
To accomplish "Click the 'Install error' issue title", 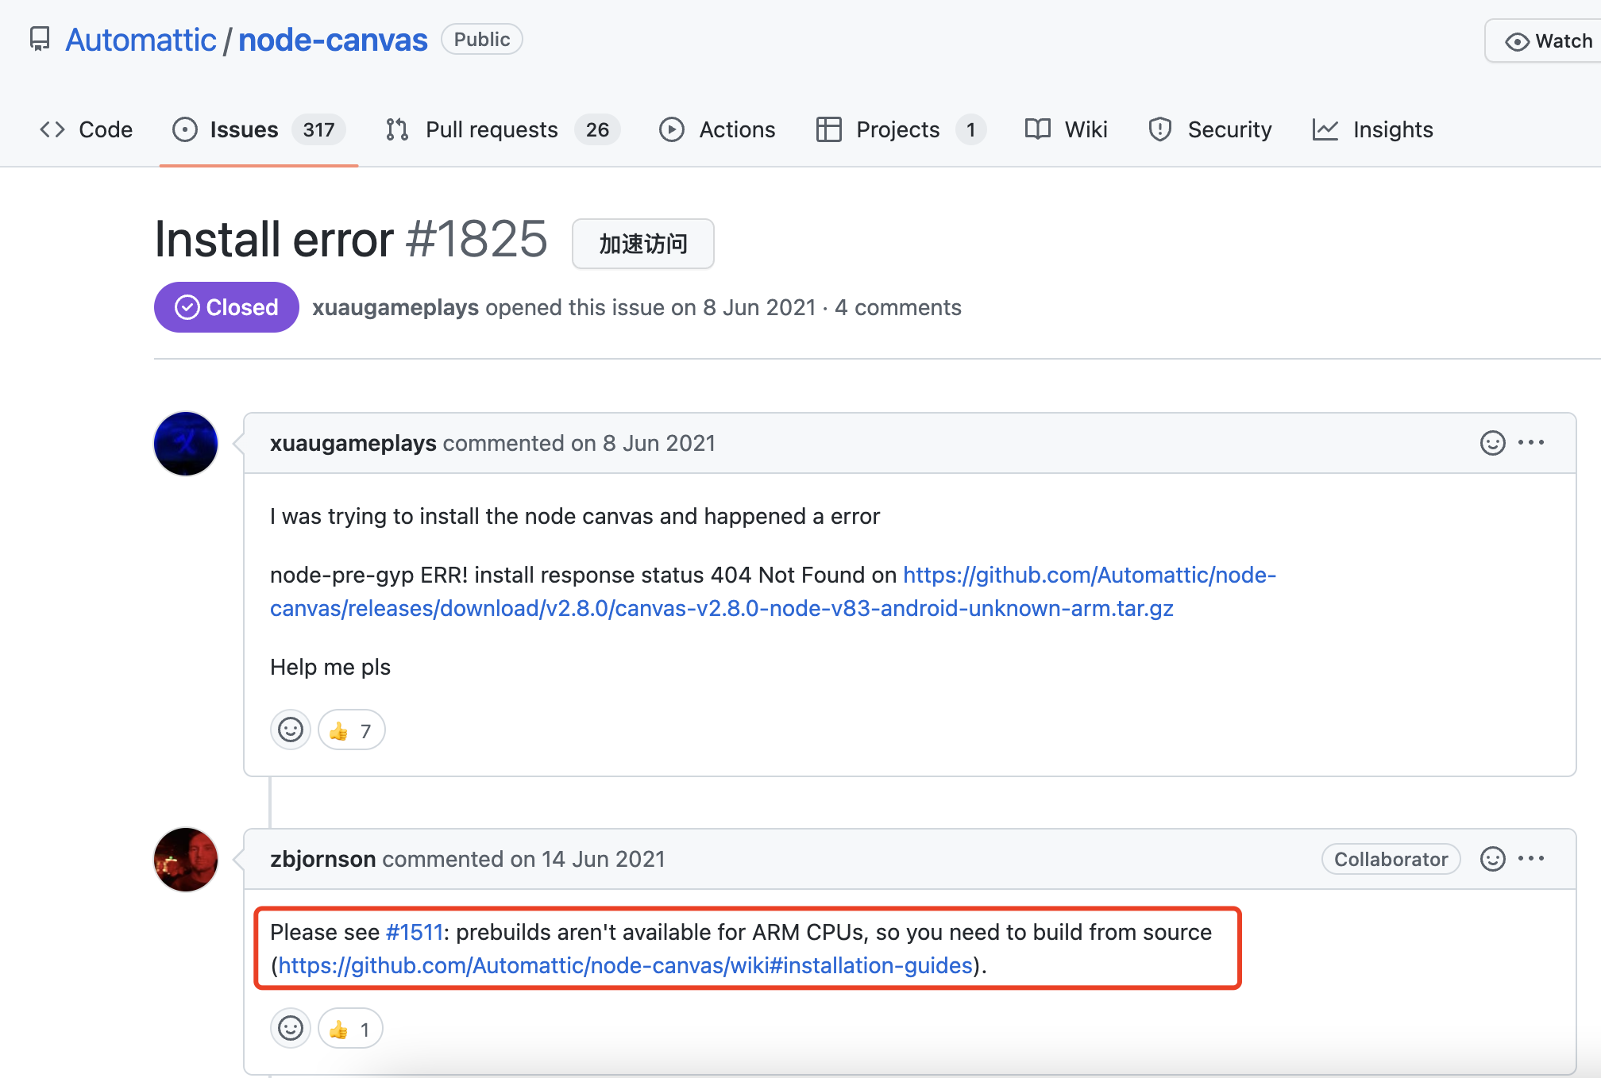I will 274,239.
